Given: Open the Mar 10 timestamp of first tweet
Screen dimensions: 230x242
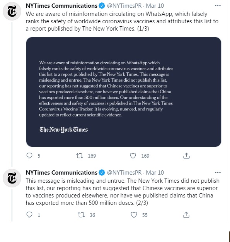Looking at the screenshot, I should point(155,6).
